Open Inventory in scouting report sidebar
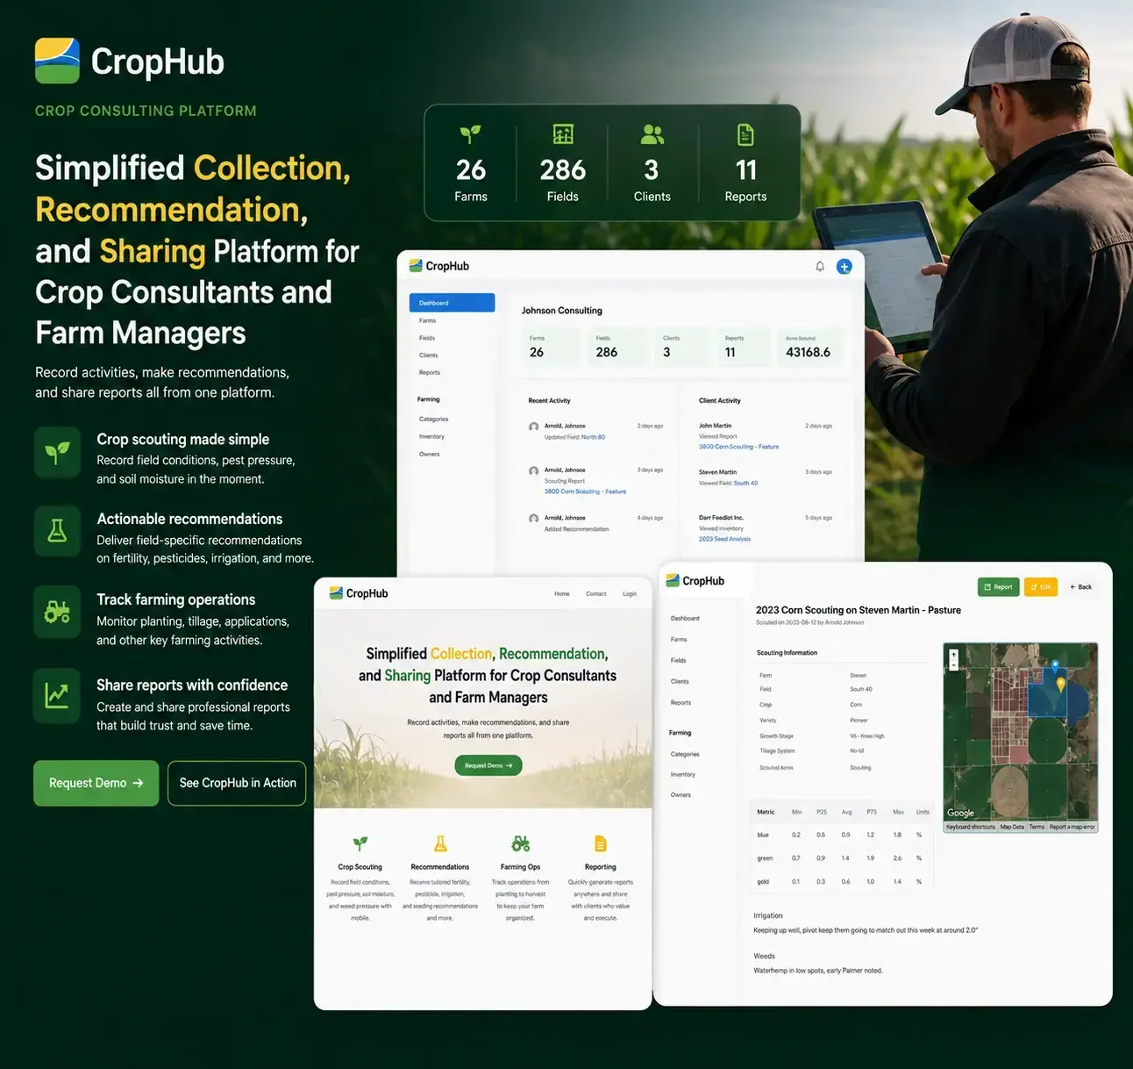This screenshot has width=1133, height=1069. [683, 775]
